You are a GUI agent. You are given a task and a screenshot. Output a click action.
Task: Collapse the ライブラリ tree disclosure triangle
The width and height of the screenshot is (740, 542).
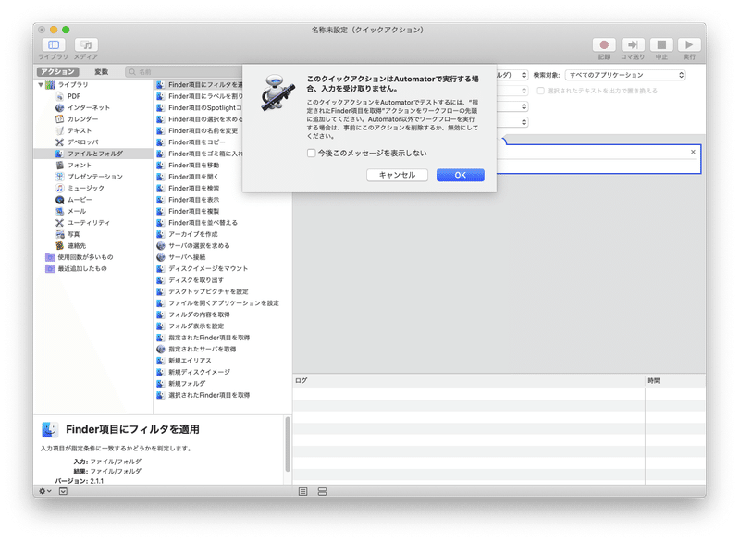(x=41, y=85)
